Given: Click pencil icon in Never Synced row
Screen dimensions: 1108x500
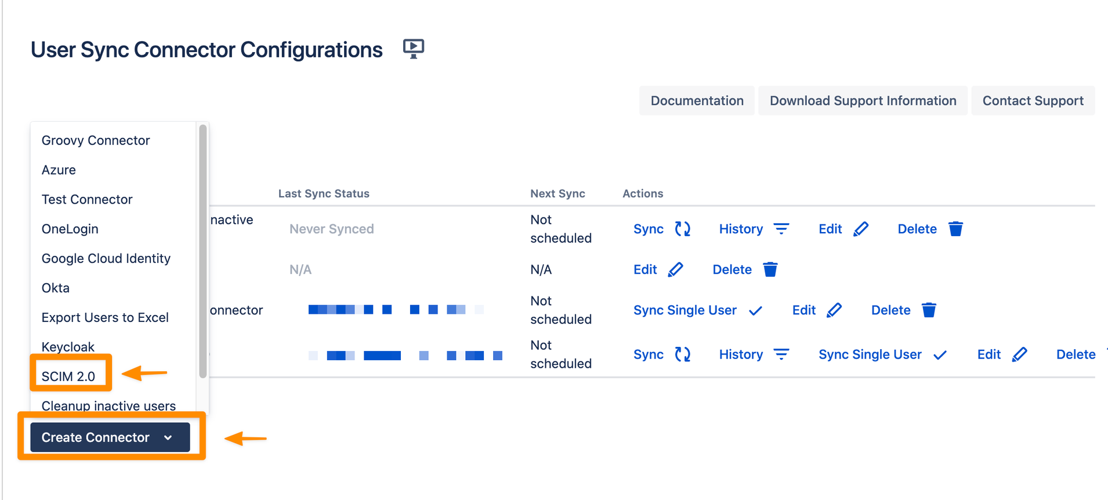Looking at the screenshot, I should (861, 229).
